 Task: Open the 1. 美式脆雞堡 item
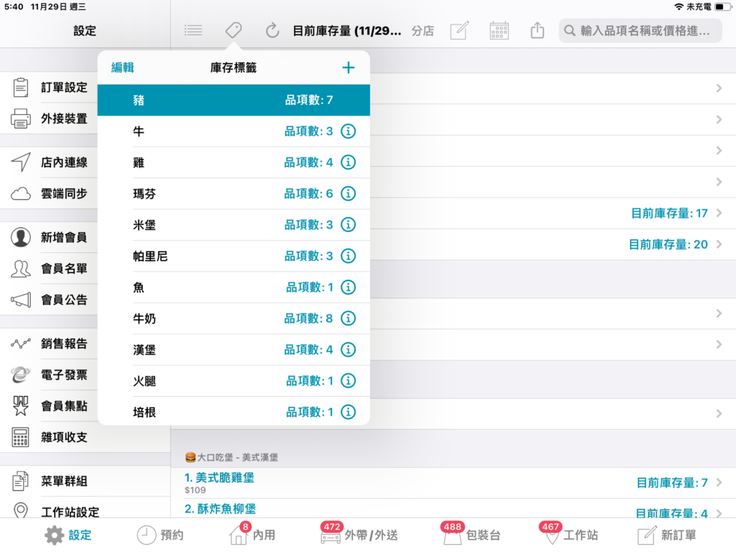[219, 478]
